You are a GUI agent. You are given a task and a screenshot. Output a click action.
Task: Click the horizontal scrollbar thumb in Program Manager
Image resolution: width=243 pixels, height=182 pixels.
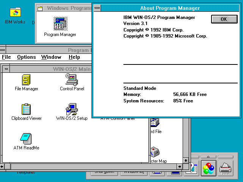coord(8,167)
